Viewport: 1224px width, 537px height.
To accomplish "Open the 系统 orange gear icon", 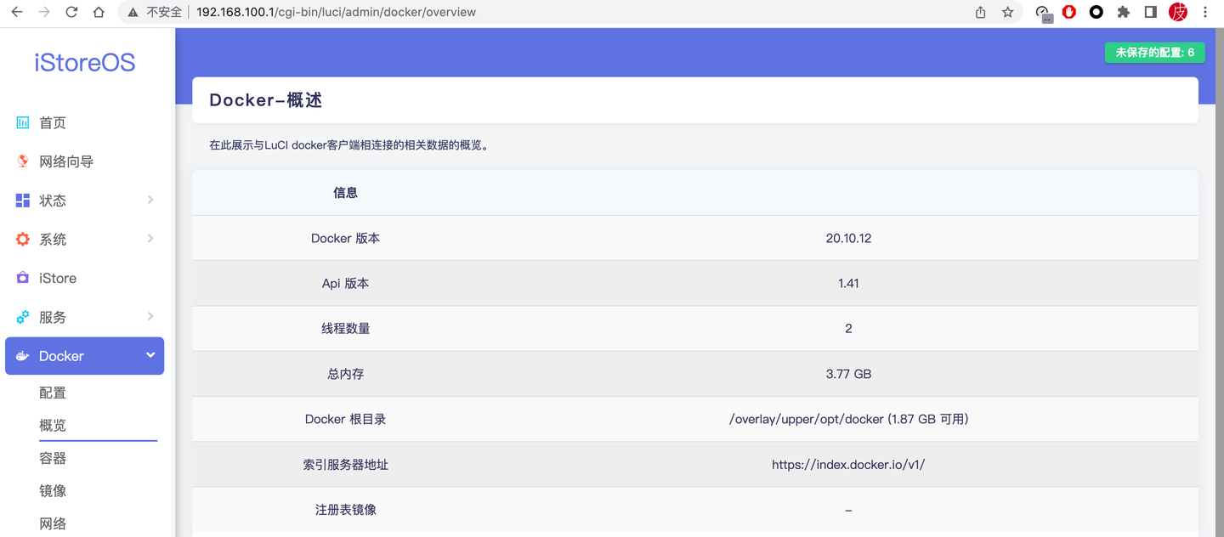I will point(23,239).
